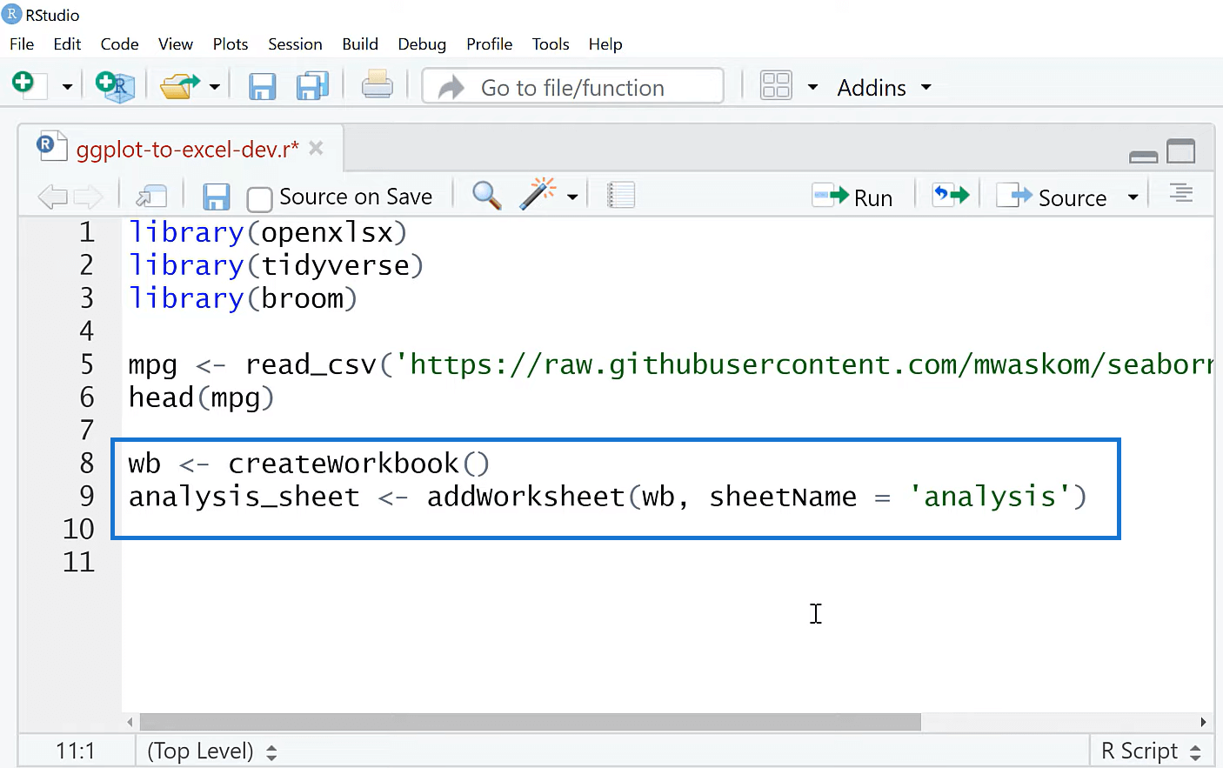This screenshot has height=768, width=1223.
Task: Click on the read_csv code line
Action: [x=670, y=364]
